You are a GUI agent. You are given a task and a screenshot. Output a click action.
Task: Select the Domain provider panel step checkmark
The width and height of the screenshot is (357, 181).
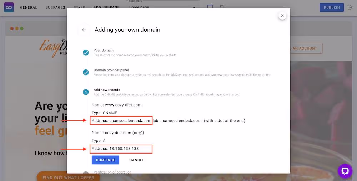(x=86, y=72)
